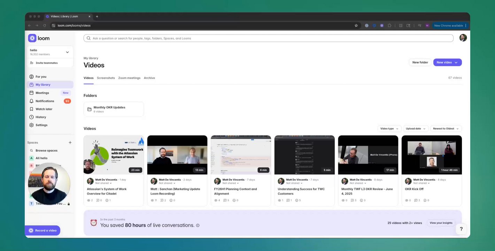495x251 pixels.
Task: Click View your insights button
Action: [441, 223]
